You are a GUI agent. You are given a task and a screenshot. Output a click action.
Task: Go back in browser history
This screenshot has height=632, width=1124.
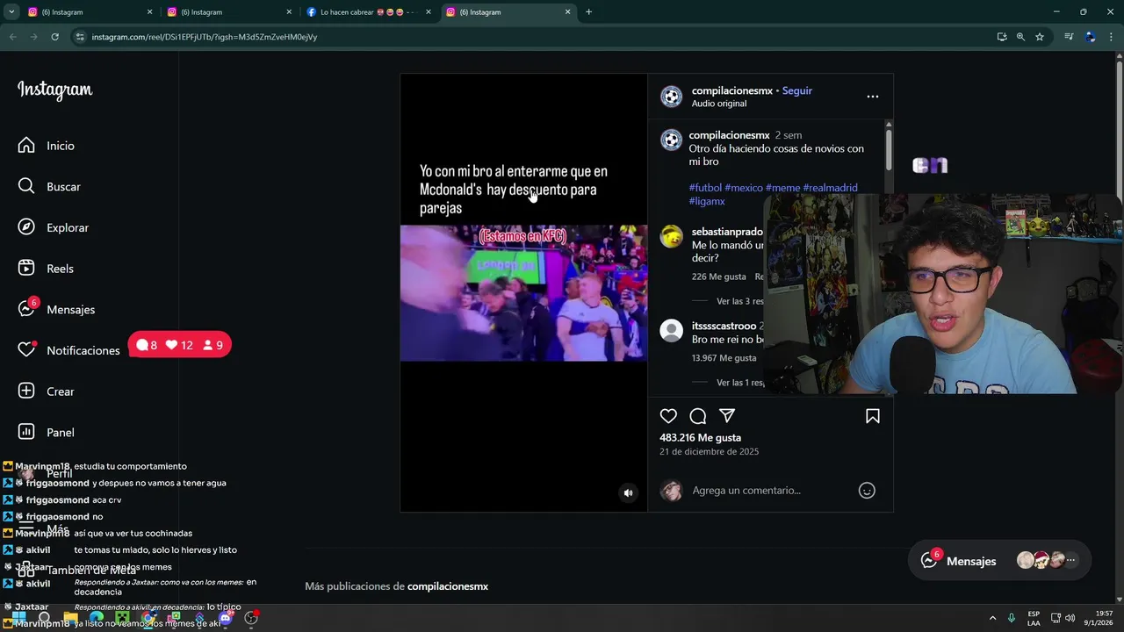[12, 37]
